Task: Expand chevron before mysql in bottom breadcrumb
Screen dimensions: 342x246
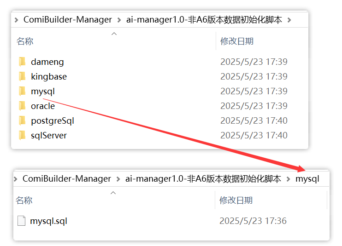Action: click(x=289, y=179)
